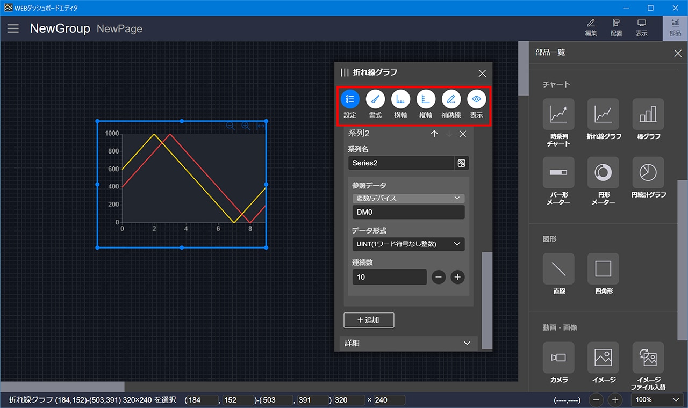Select the 円形メーター part icon

point(603,172)
